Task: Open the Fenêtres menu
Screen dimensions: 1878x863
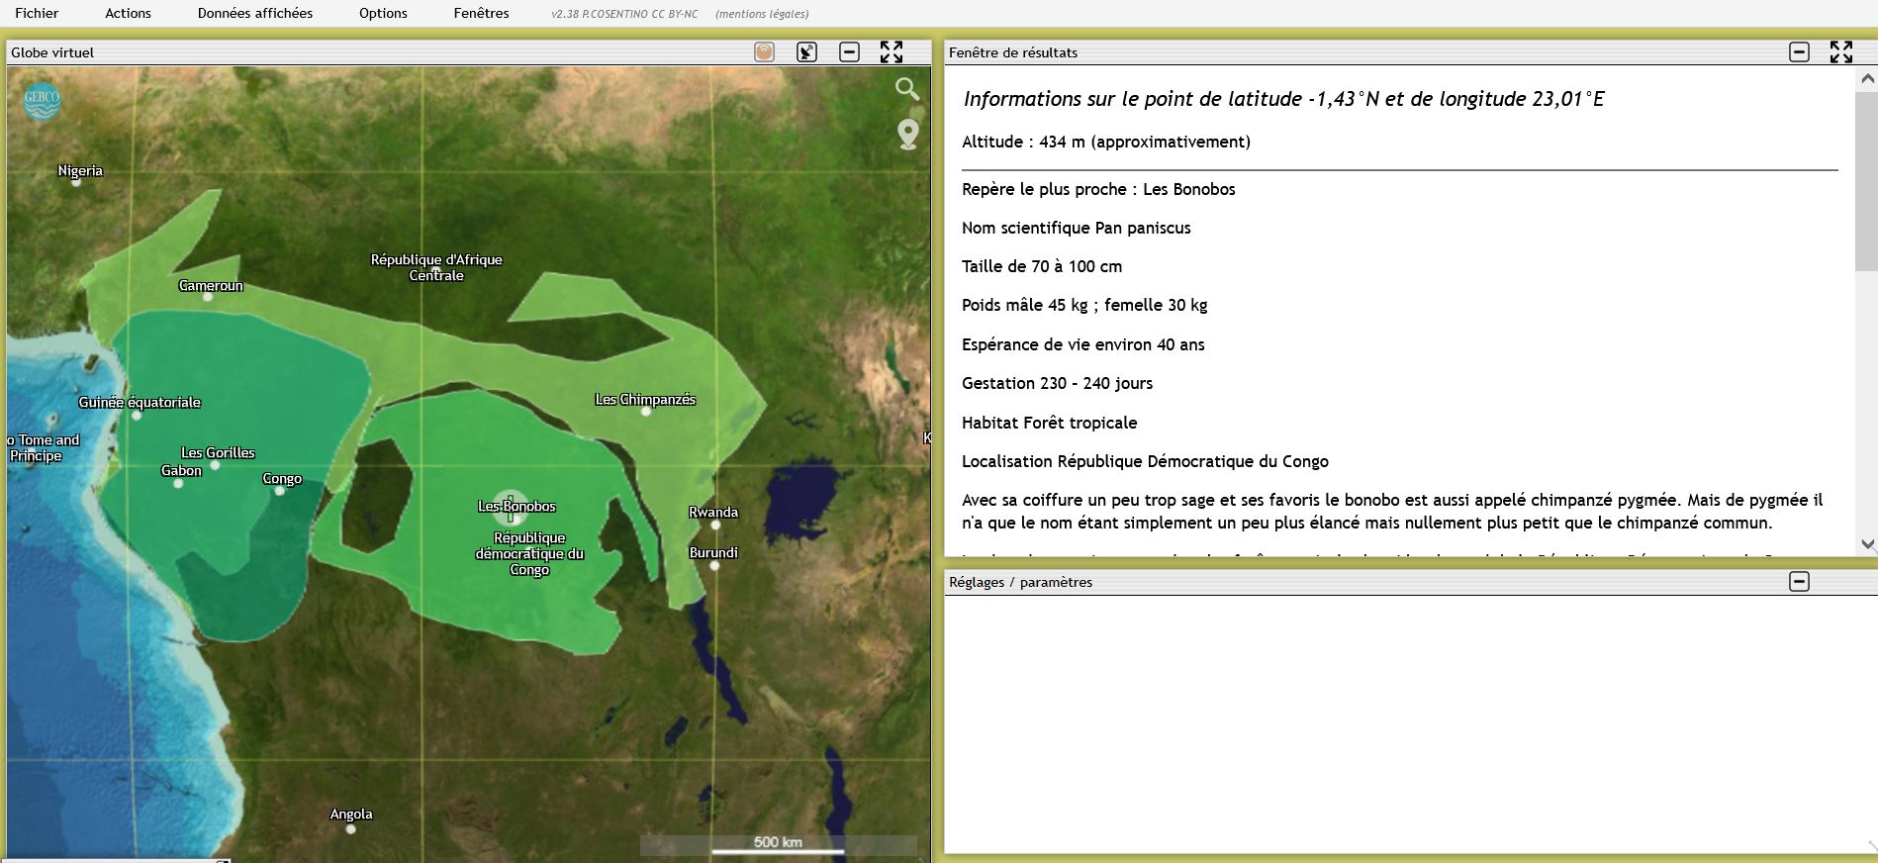Action: (481, 13)
